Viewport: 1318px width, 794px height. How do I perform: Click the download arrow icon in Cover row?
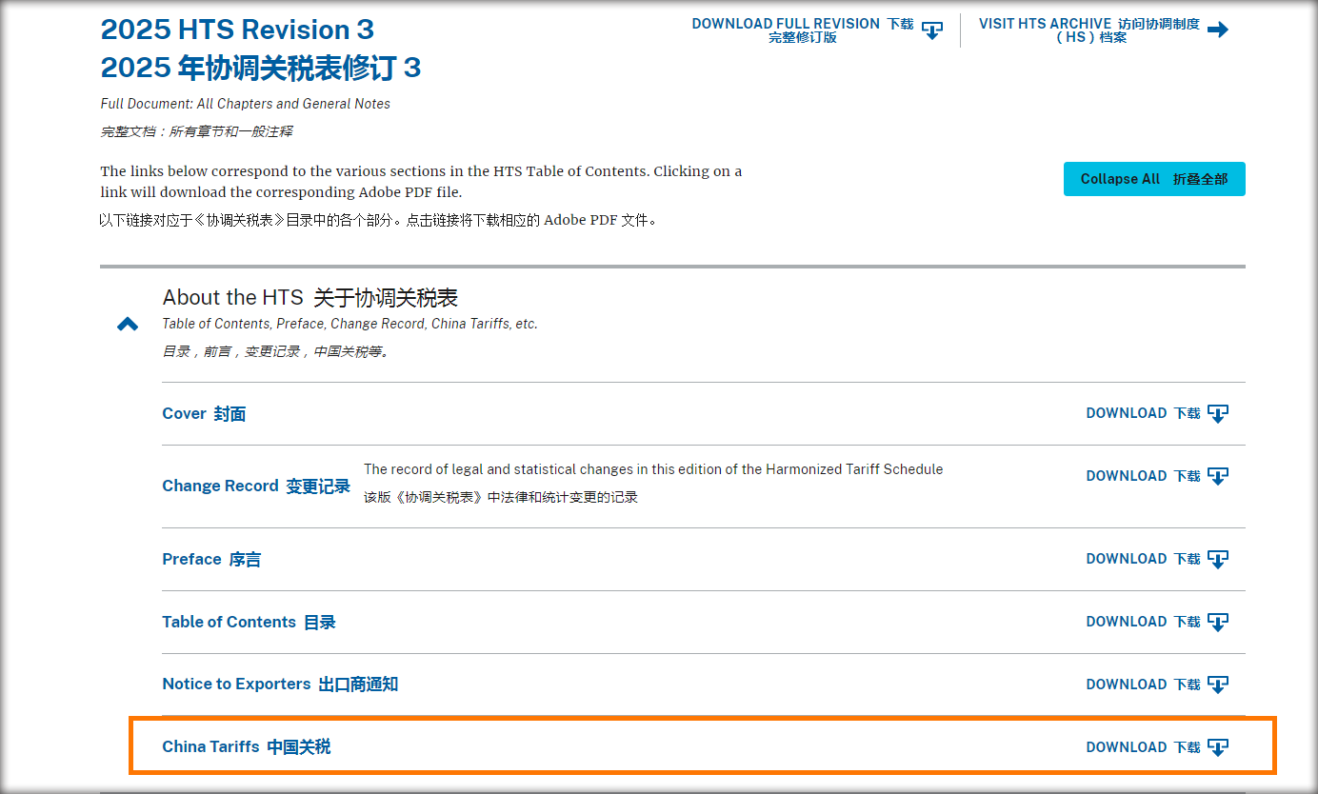click(x=1218, y=413)
